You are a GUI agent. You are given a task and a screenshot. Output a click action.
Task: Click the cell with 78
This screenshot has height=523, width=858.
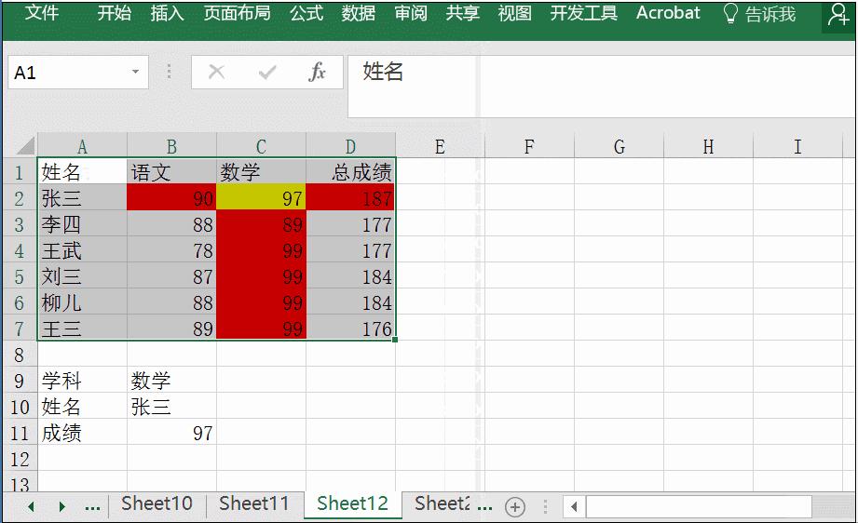coord(171,250)
